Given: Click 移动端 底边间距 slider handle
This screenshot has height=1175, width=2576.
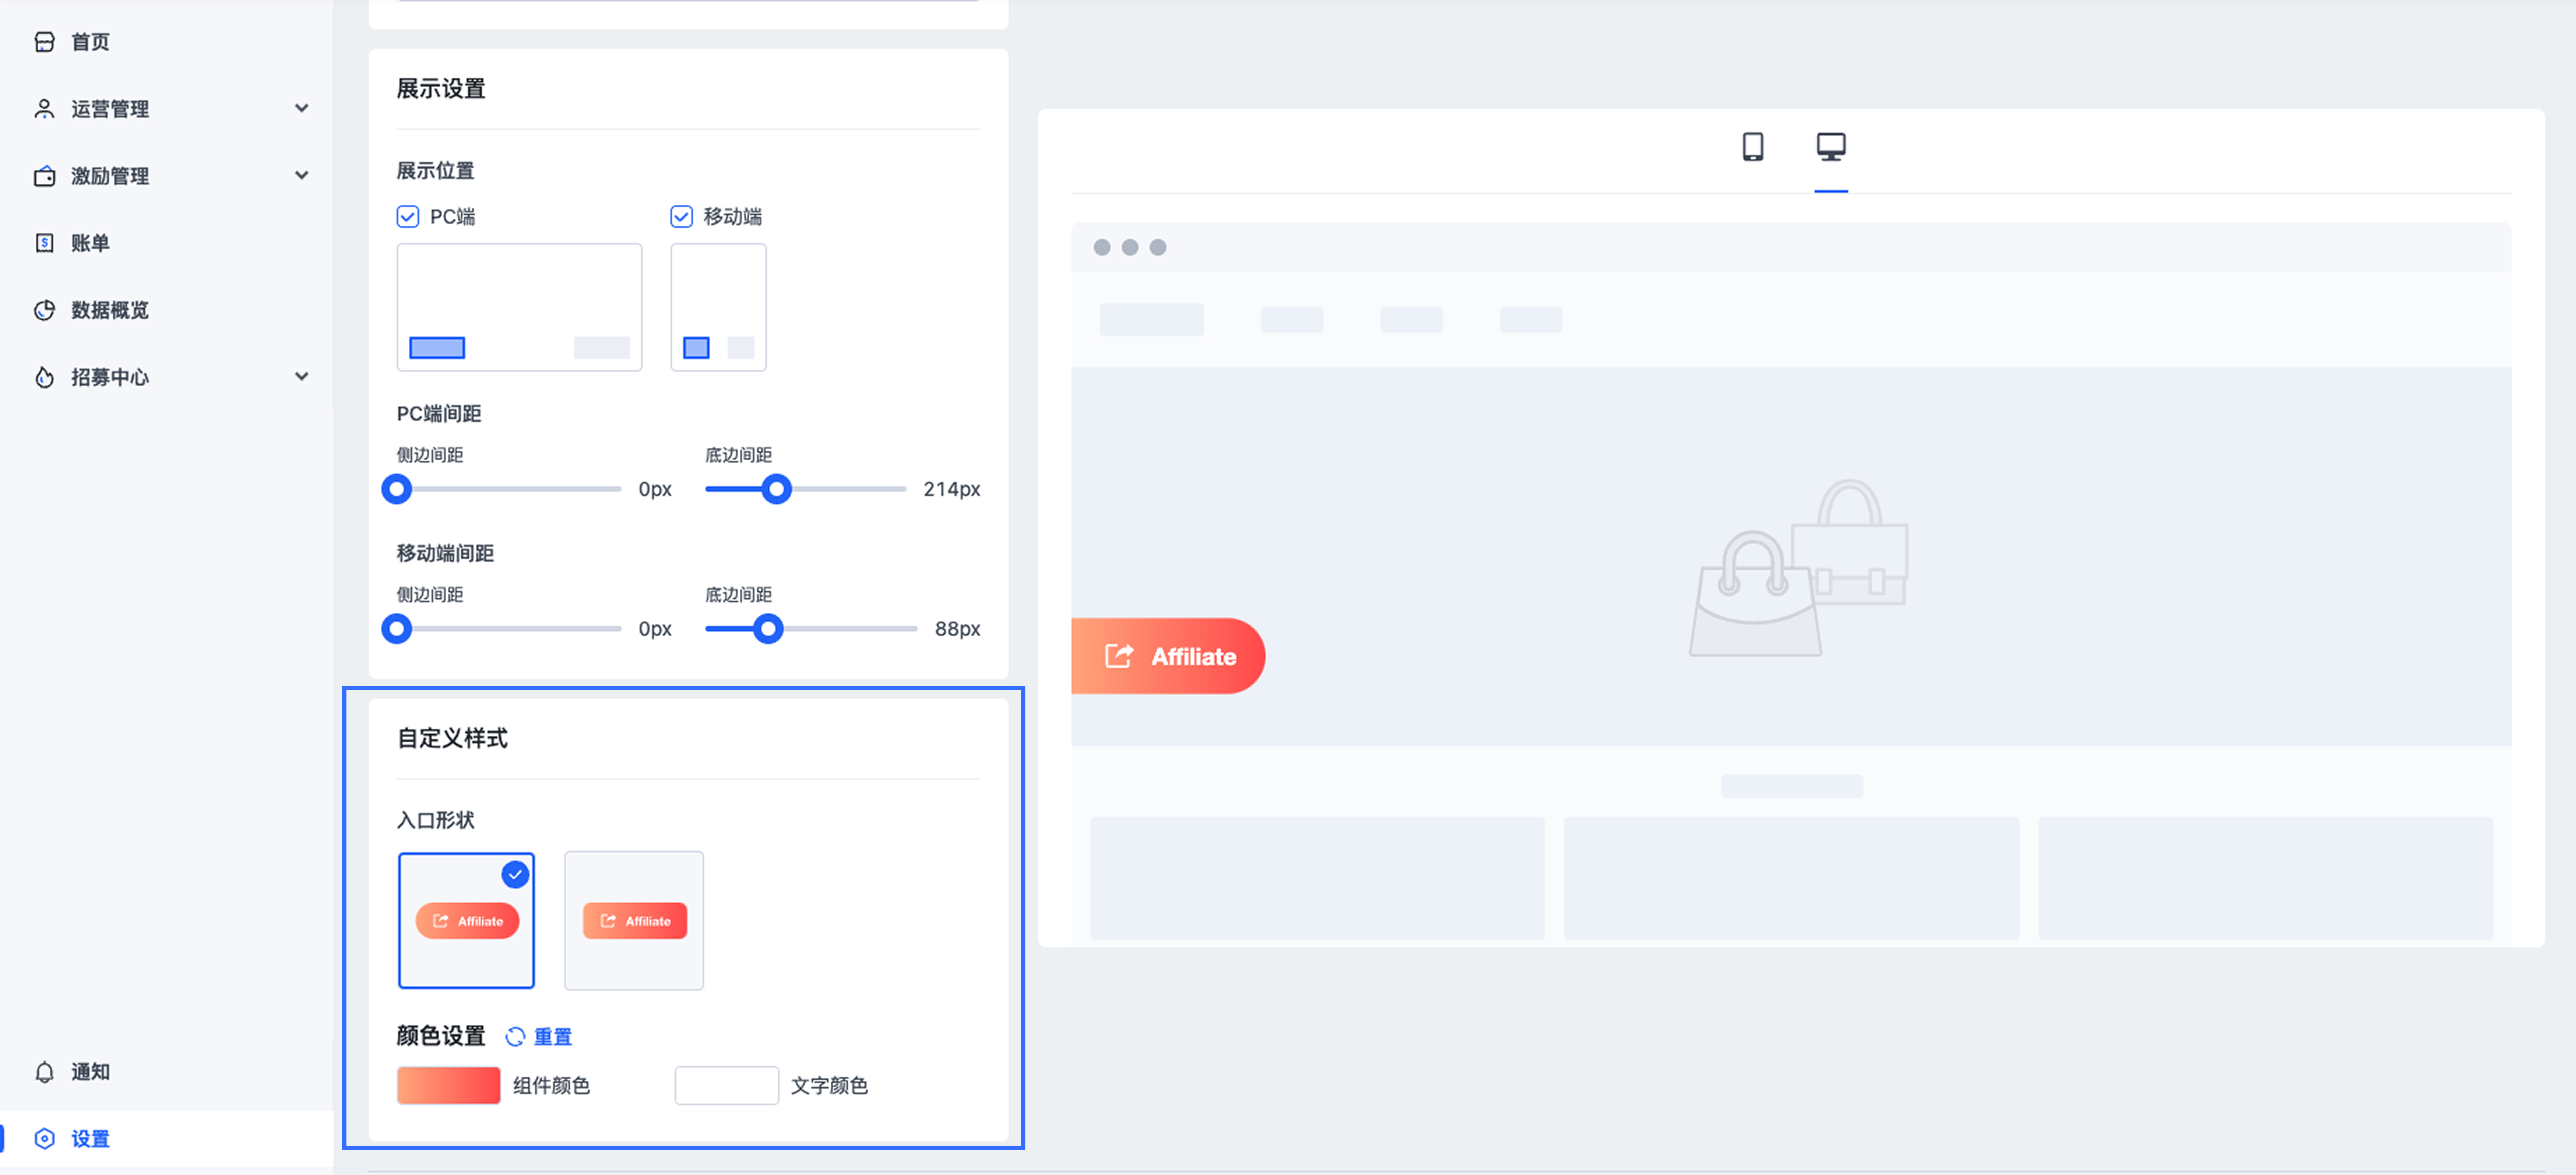Looking at the screenshot, I should pyautogui.click(x=768, y=629).
